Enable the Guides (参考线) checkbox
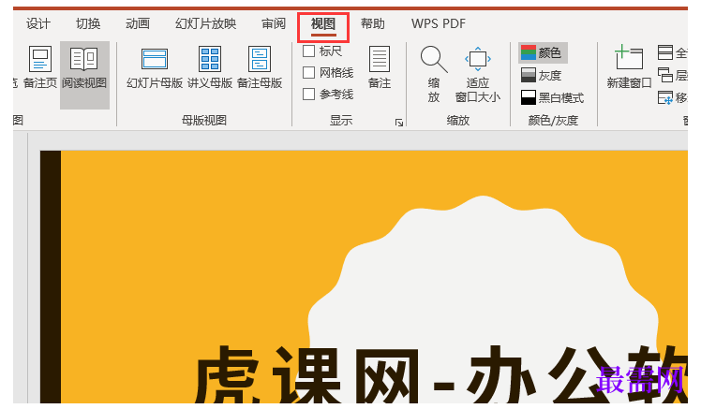 pyautogui.click(x=308, y=94)
